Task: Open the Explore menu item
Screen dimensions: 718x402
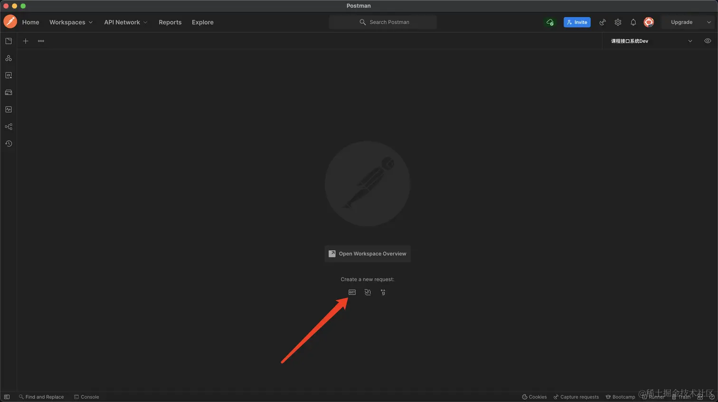Action: (202, 22)
